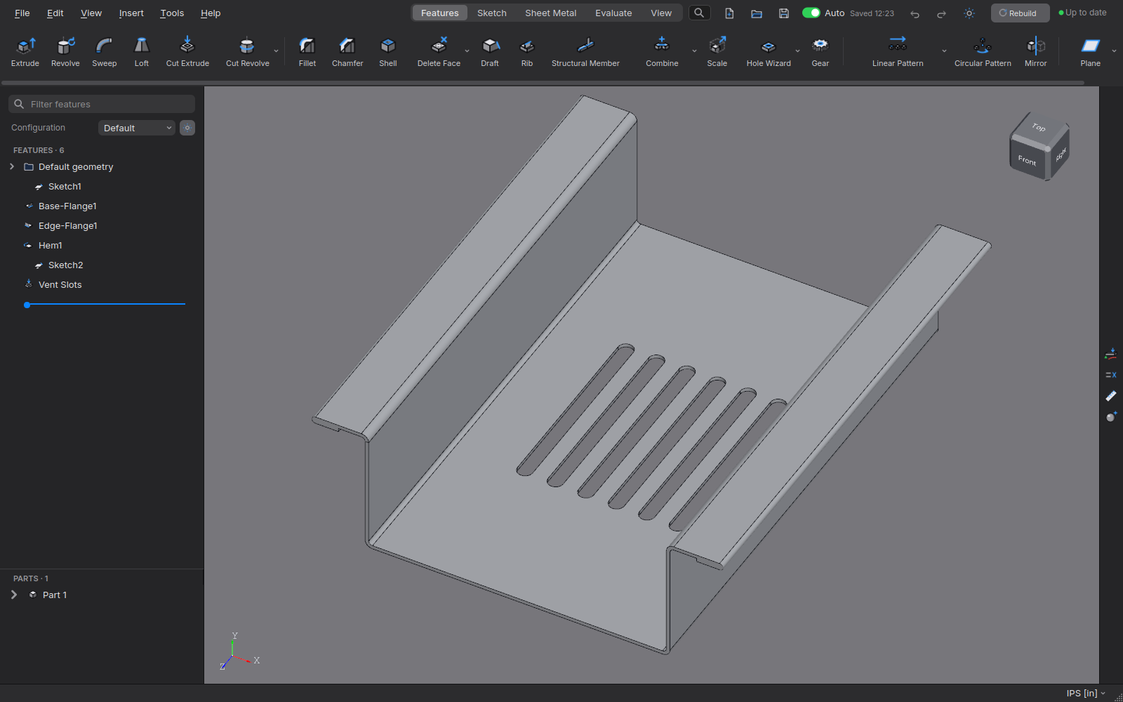
Task: Click the Cut Revolve tool
Action: point(247,52)
